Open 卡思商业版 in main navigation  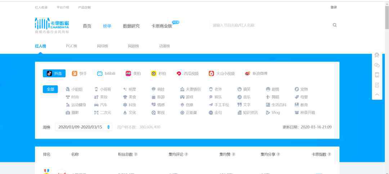click(162, 26)
